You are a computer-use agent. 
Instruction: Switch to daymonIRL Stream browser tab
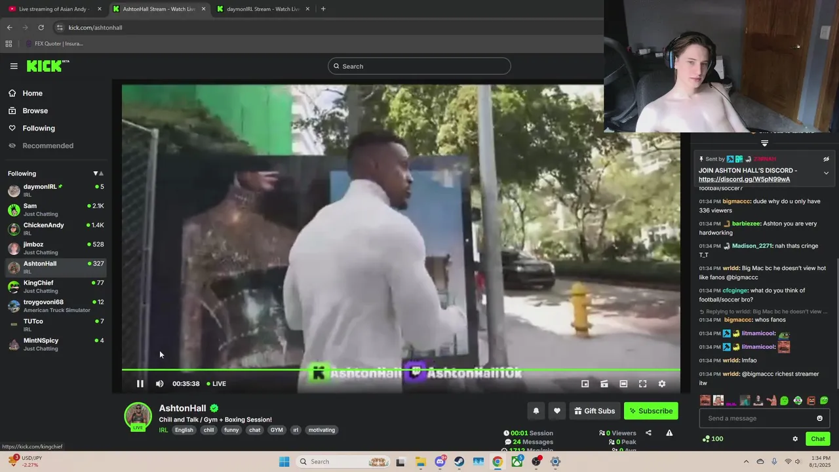262,9
